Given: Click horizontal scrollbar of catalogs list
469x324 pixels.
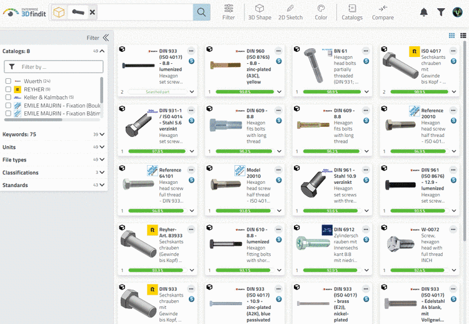Looking at the screenshot, I should click(33, 119).
